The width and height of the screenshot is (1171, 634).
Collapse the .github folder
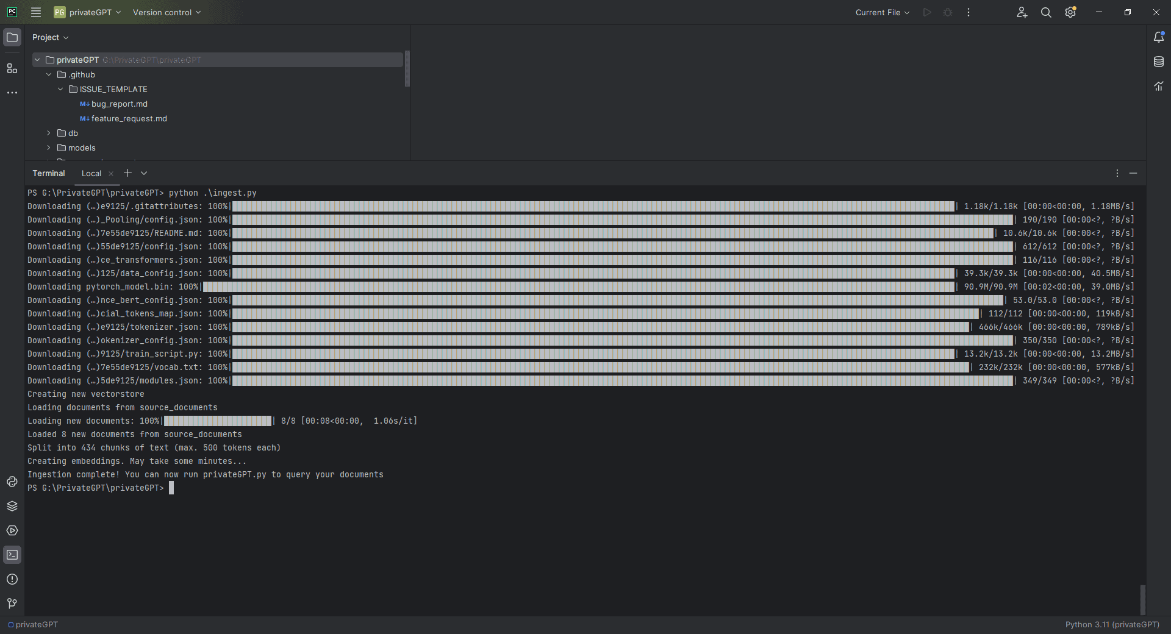tap(49, 74)
